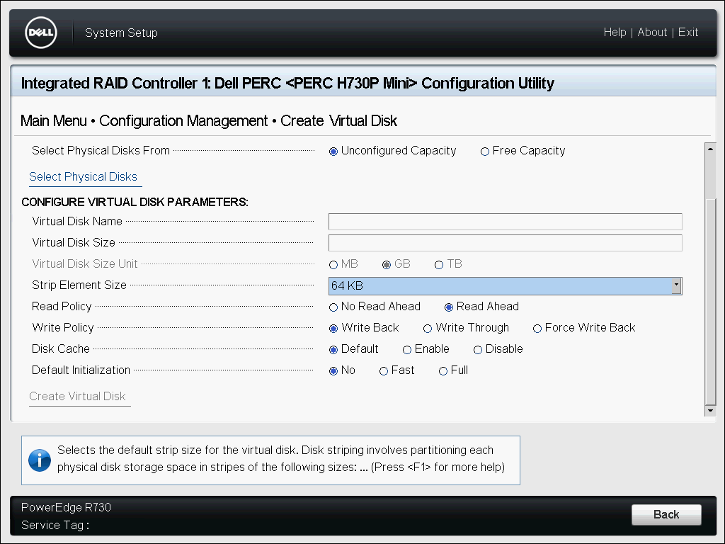
Task: Open the Help link
Action: 615,33
